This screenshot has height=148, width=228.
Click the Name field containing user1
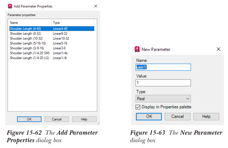pos(163,67)
